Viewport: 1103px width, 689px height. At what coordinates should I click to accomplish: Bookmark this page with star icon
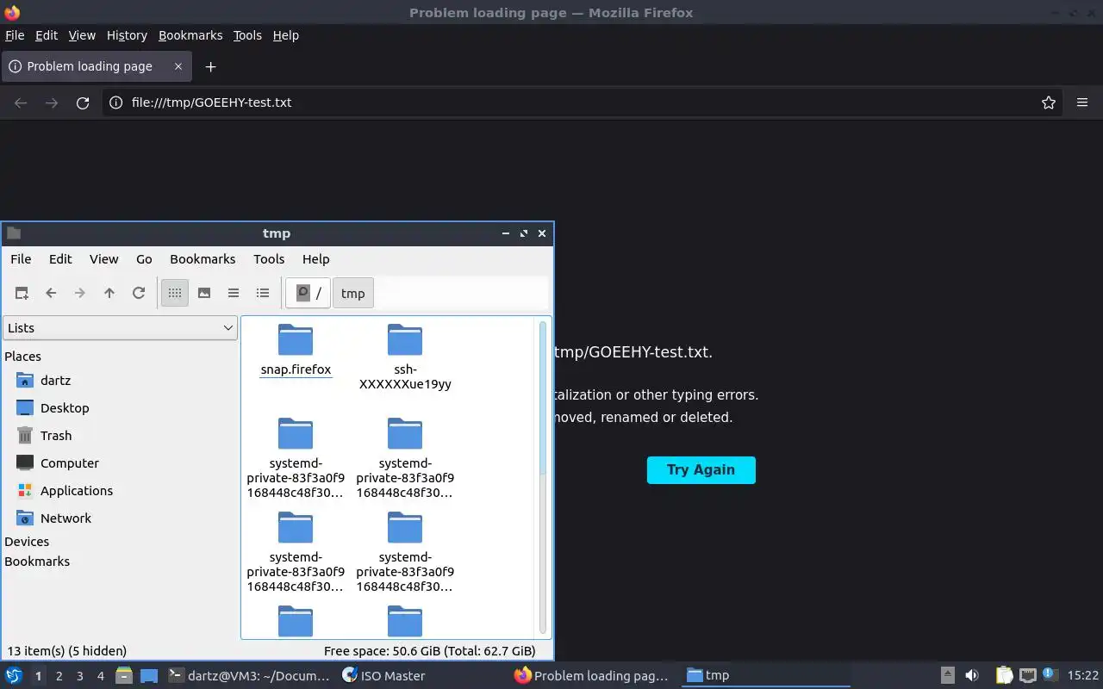pos(1049,102)
